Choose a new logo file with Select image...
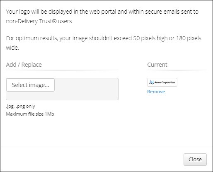Screen dimensions: 213x172 click(x=31, y=85)
